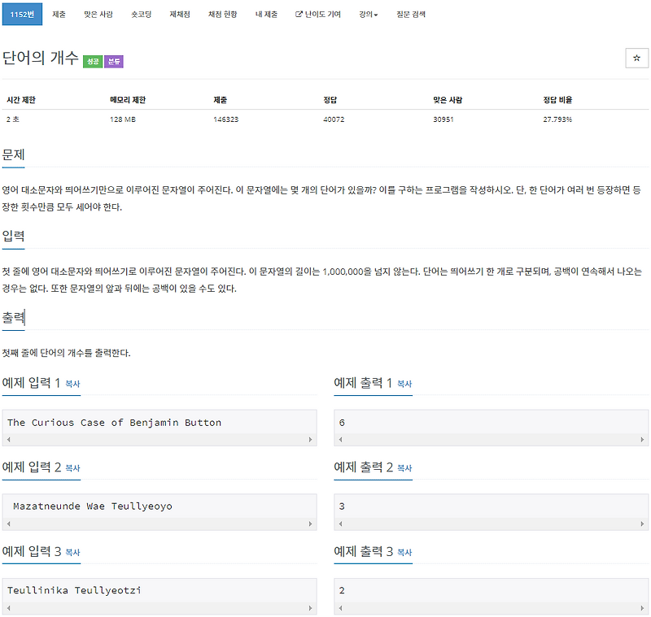Click the horizontal scrollbar under 예제 입력 1

pos(160,439)
